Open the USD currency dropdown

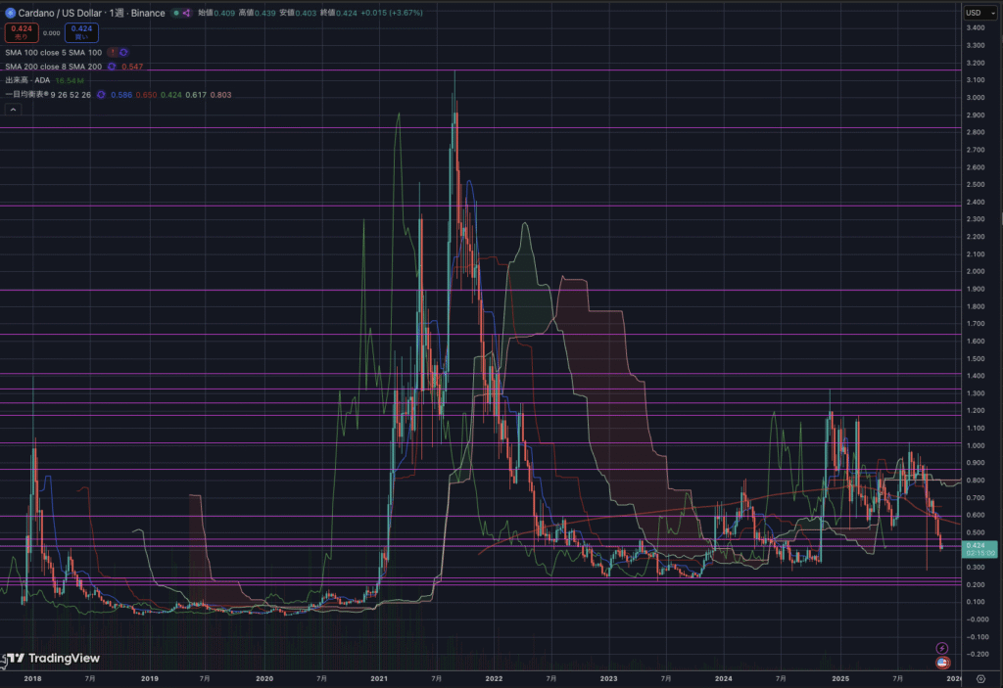click(x=976, y=12)
